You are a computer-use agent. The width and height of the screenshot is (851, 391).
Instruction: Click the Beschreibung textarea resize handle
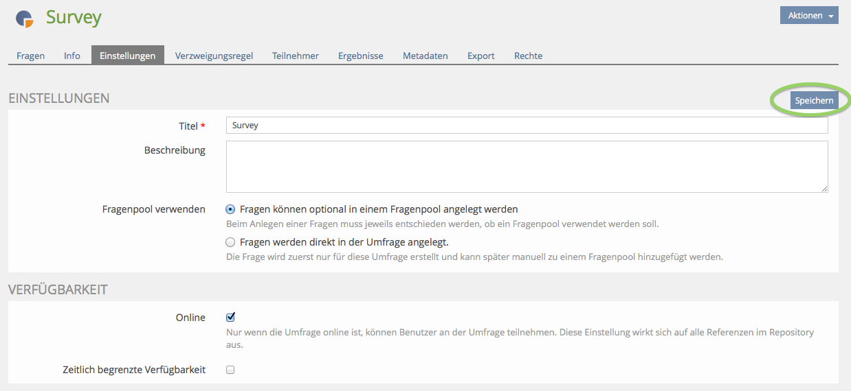coord(824,189)
